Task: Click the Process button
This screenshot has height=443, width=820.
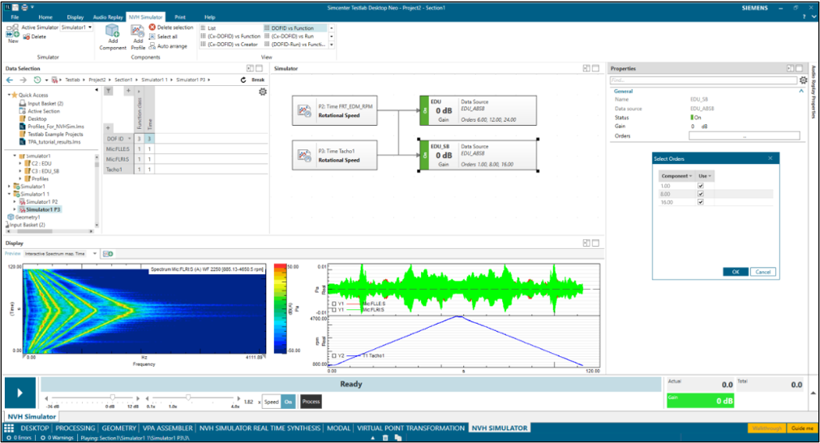Action: point(311,402)
